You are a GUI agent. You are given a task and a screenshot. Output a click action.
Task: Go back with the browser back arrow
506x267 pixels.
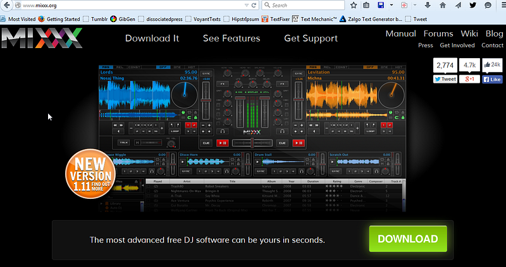(x=7, y=5)
